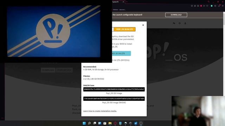The image size is (225, 126).
Task: Click the Download 20.04 LTS (NVIDIA) button
Action: [x=121, y=60]
